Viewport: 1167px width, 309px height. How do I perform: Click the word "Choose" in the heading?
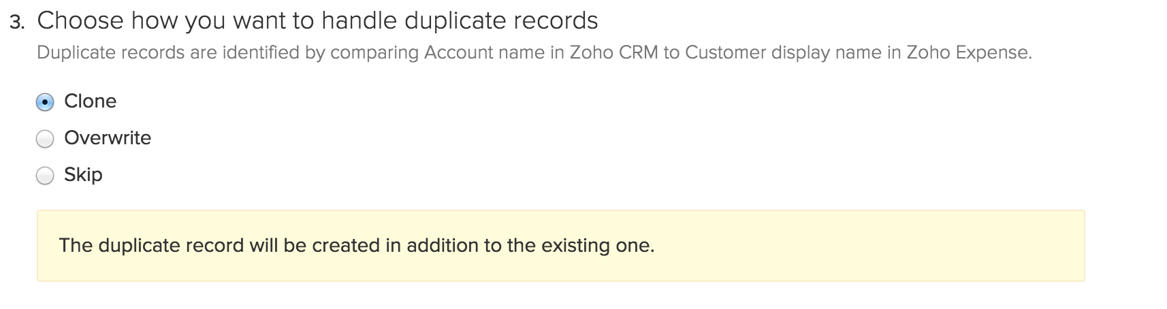[x=80, y=21]
